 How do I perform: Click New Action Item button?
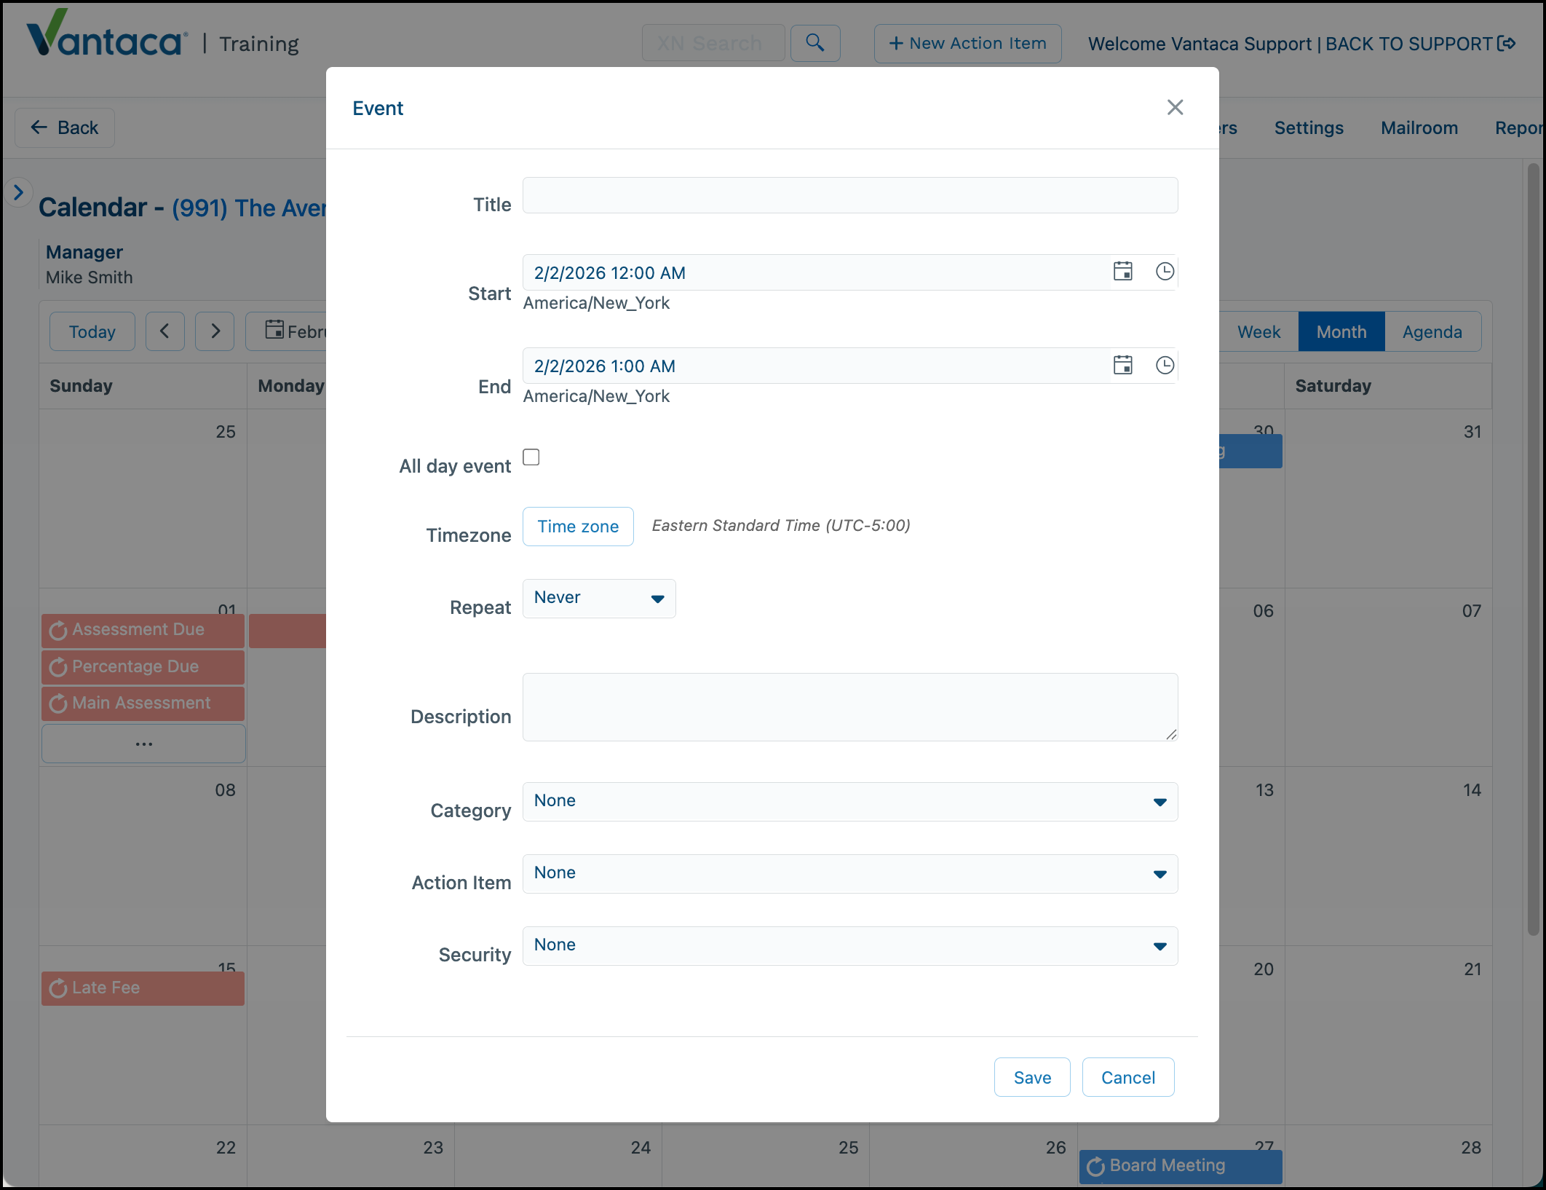967,43
